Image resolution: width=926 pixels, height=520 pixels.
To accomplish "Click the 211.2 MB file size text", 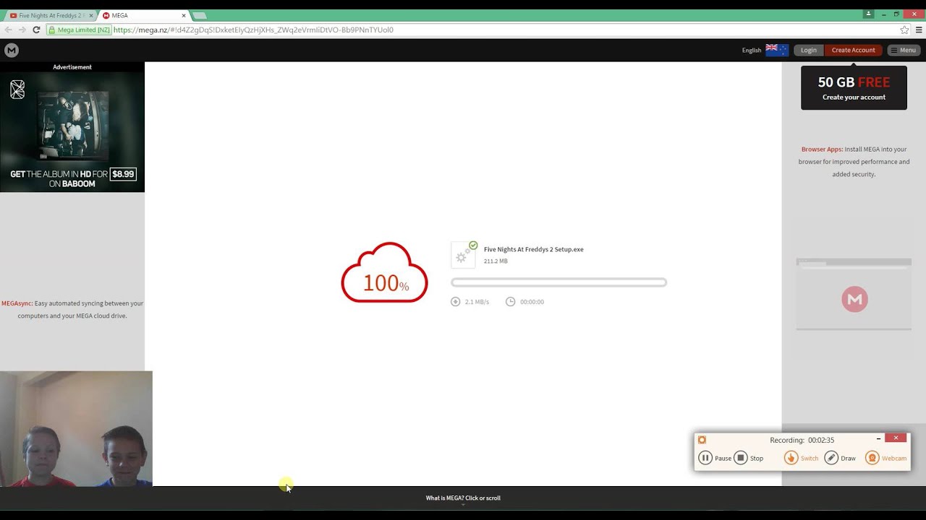I will (x=496, y=261).
